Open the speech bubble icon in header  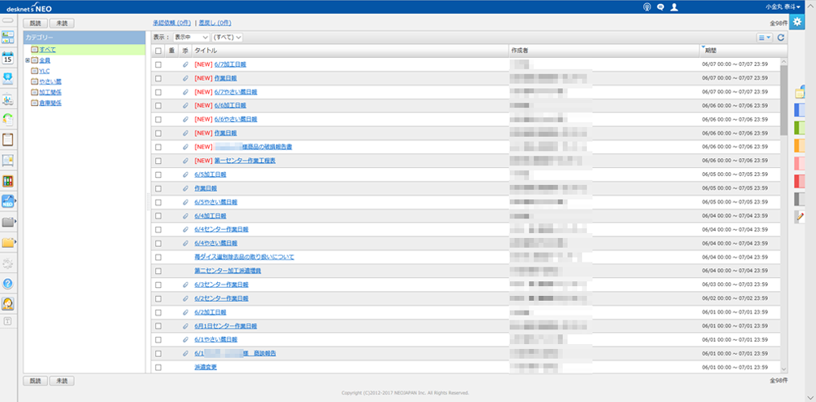[660, 7]
